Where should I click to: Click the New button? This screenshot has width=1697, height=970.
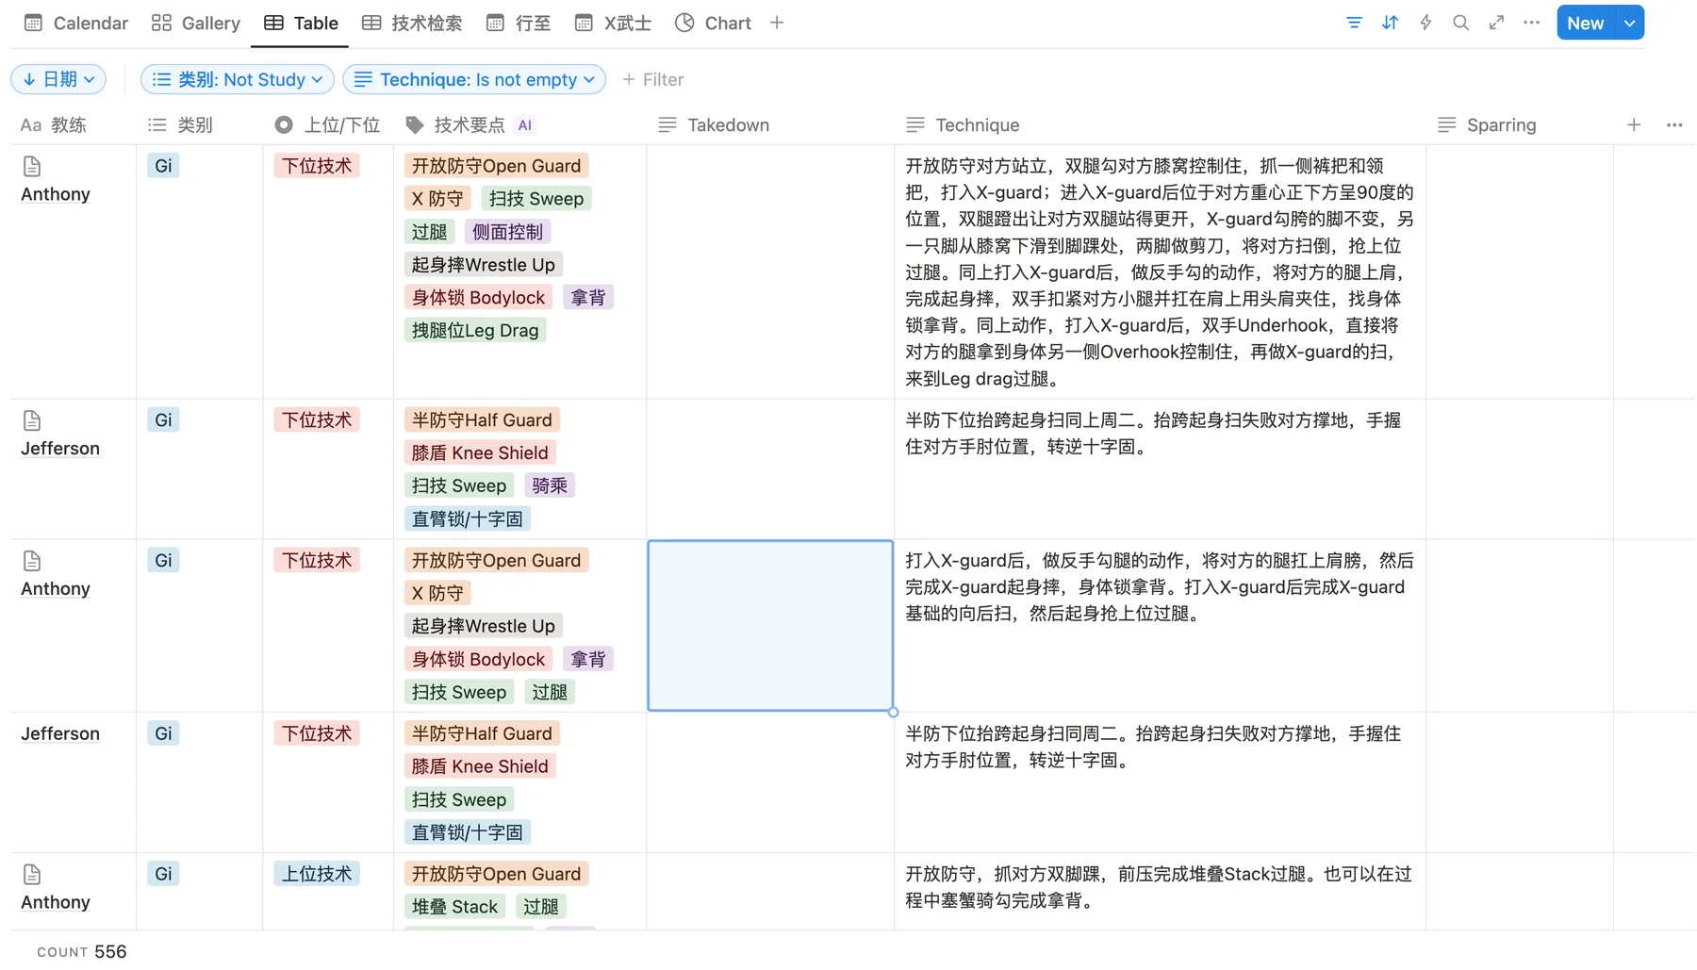1586,23
